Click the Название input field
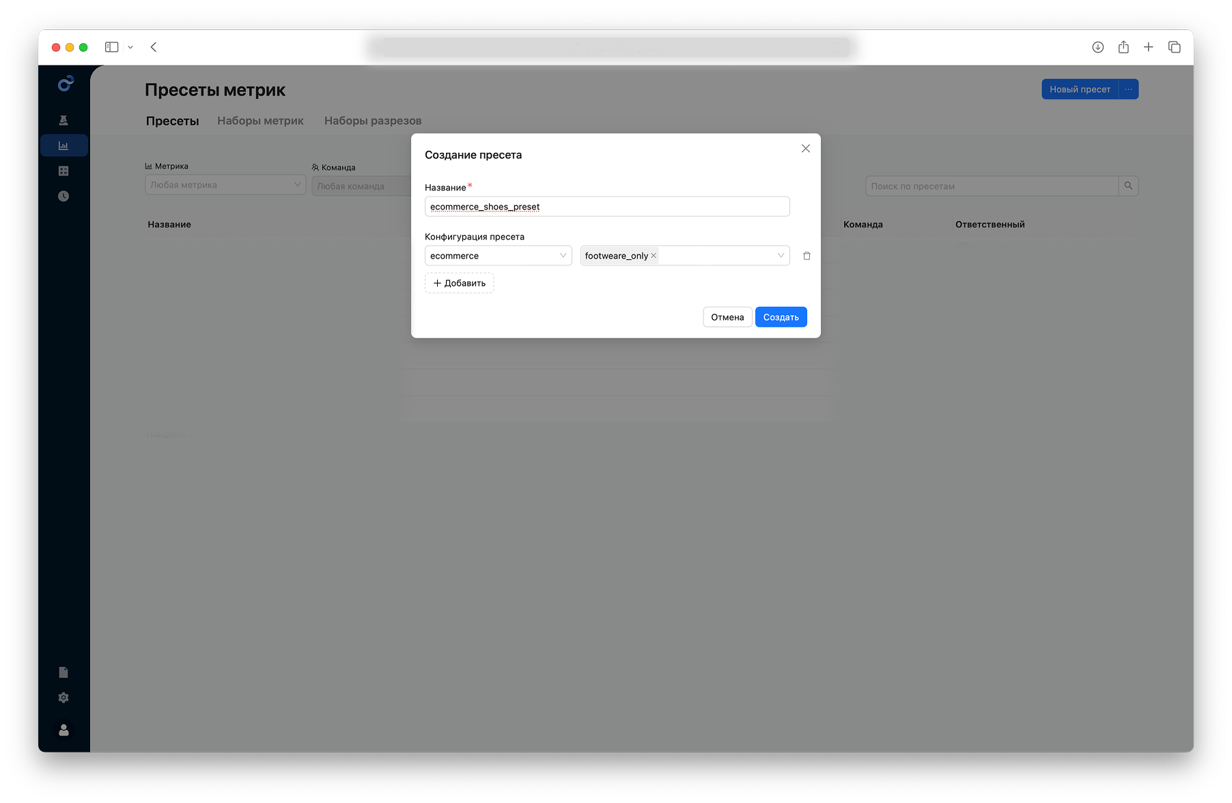Screen dimensions: 1232x803 point(606,207)
